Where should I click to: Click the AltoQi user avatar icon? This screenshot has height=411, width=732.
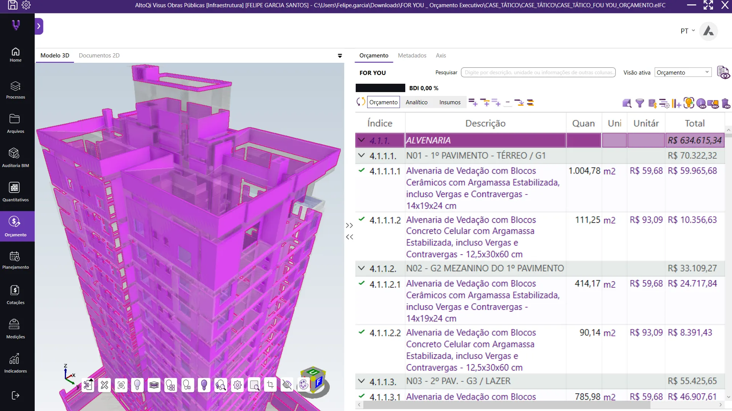pyautogui.click(x=708, y=31)
